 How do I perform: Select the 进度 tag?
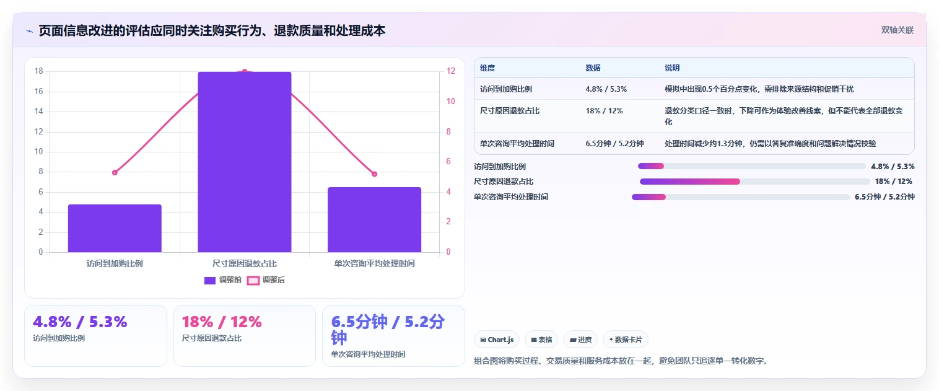pyautogui.click(x=580, y=340)
